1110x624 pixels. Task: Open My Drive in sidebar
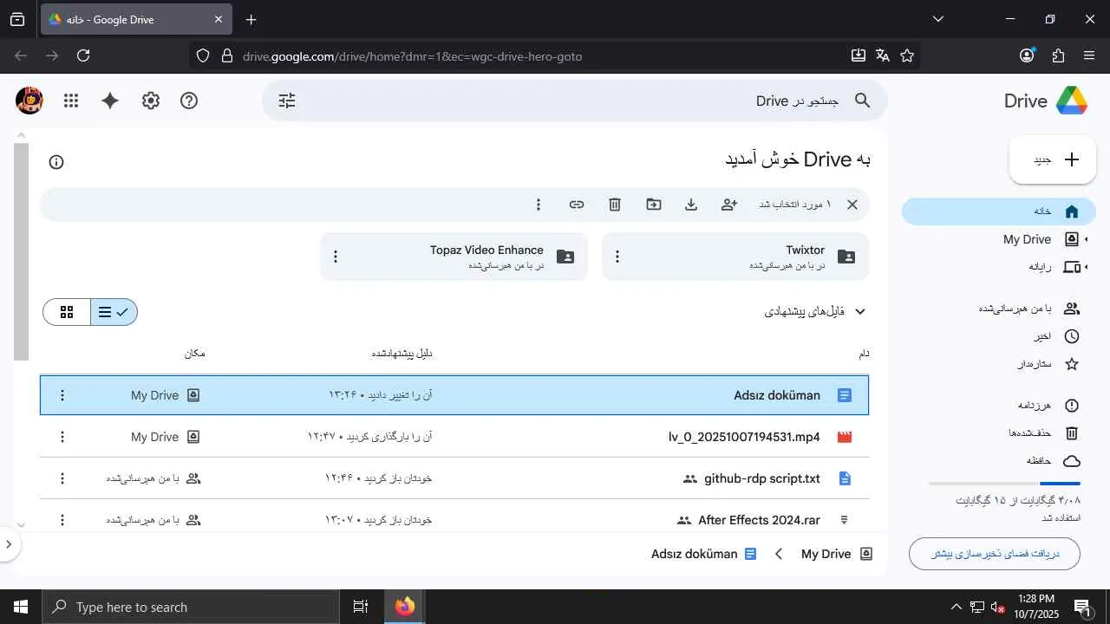tap(1027, 239)
